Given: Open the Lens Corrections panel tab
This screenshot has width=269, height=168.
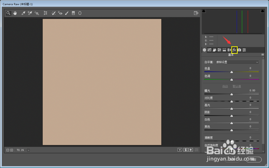Looking at the screenshot, I should pos(229,50).
